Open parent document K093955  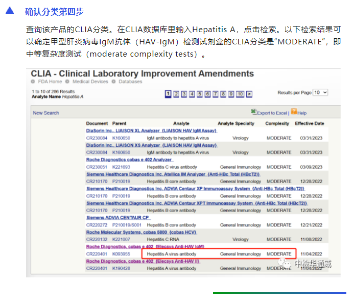pos(121,254)
